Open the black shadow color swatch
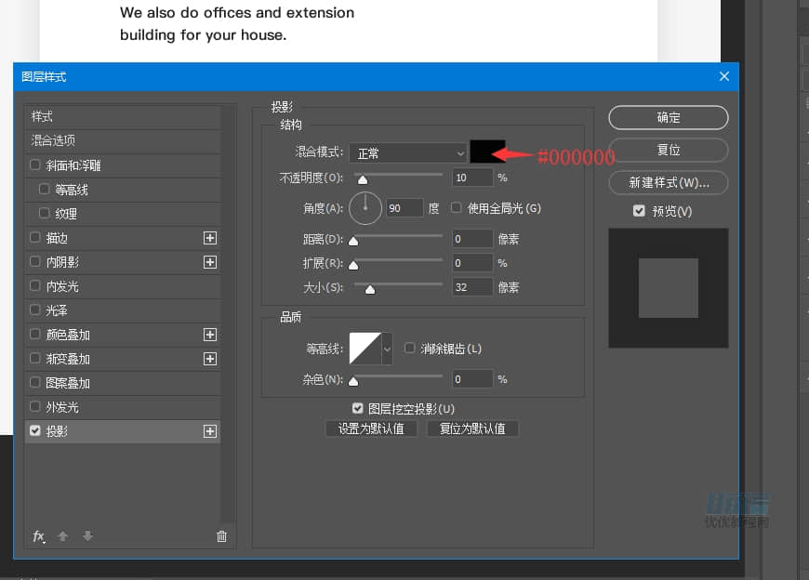Image resolution: width=809 pixels, height=580 pixels. tap(487, 152)
